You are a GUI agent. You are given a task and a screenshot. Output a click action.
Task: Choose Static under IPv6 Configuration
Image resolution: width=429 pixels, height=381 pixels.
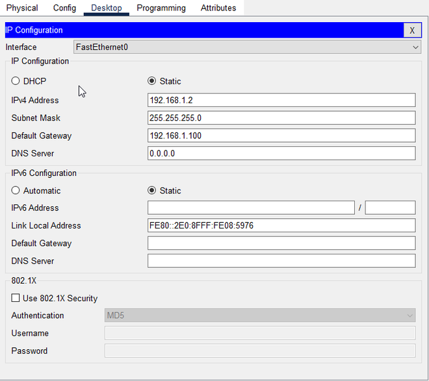152,191
